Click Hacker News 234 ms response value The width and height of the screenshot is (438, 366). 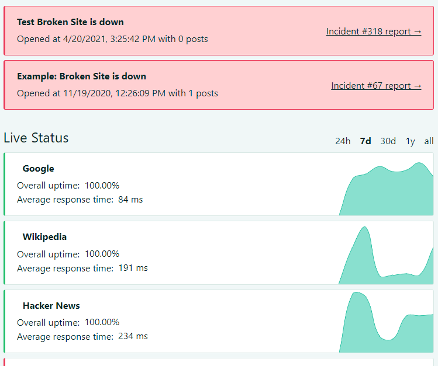tap(133, 336)
